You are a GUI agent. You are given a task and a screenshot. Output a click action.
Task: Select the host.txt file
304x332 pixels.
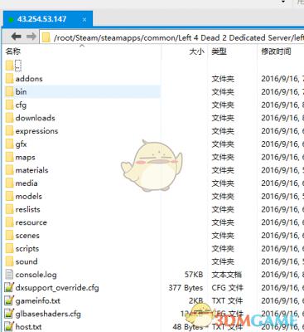click(28, 327)
